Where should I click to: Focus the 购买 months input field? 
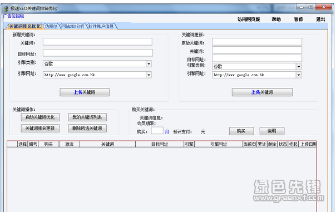[x=157, y=131]
